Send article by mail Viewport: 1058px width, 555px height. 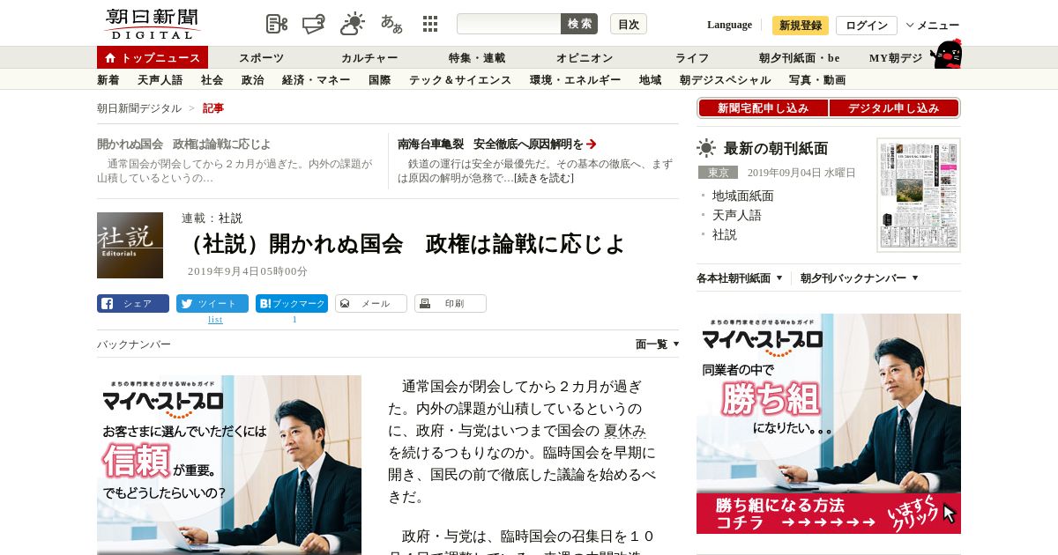click(371, 303)
